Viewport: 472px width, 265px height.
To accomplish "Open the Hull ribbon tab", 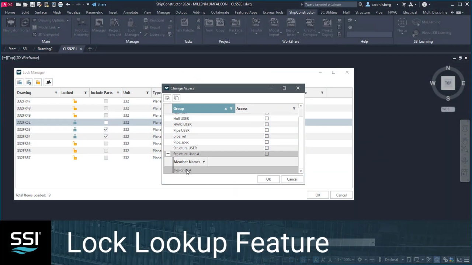I will click(x=346, y=12).
